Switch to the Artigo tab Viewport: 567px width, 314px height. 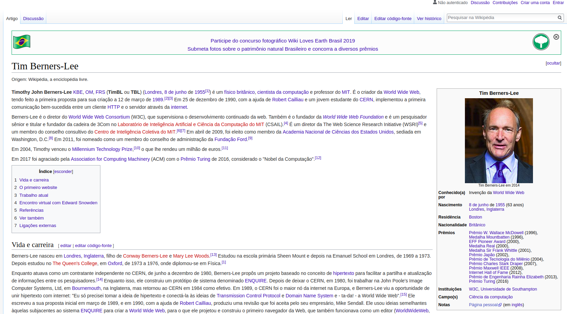12,19
